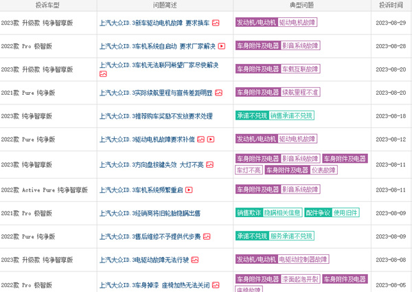The width and height of the screenshot is (412, 292).
Task: Open complaint 上汽大众ID.3方向盘按键失效 大灯不亮
Action: 151,165
